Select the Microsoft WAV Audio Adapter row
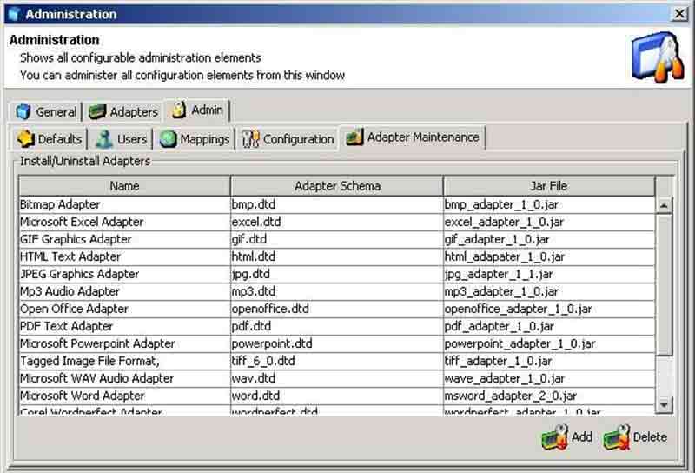The width and height of the screenshot is (695, 473). pos(336,378)
